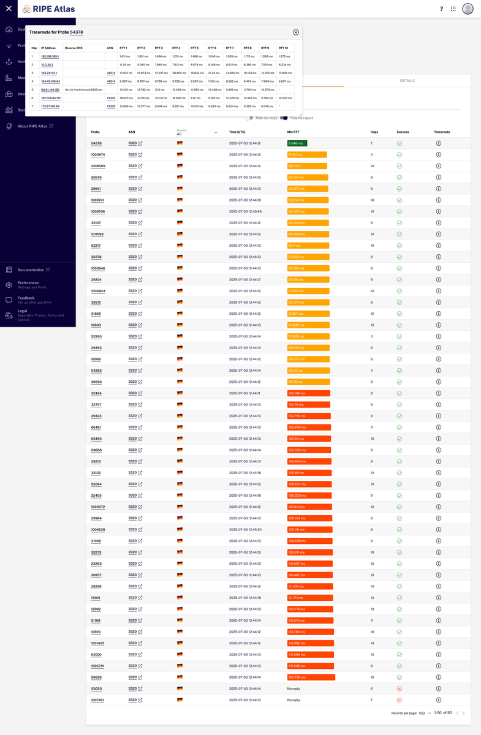Go to next page chevron in pagination
Screen dimensions: 481x735
tap(464, 713)
